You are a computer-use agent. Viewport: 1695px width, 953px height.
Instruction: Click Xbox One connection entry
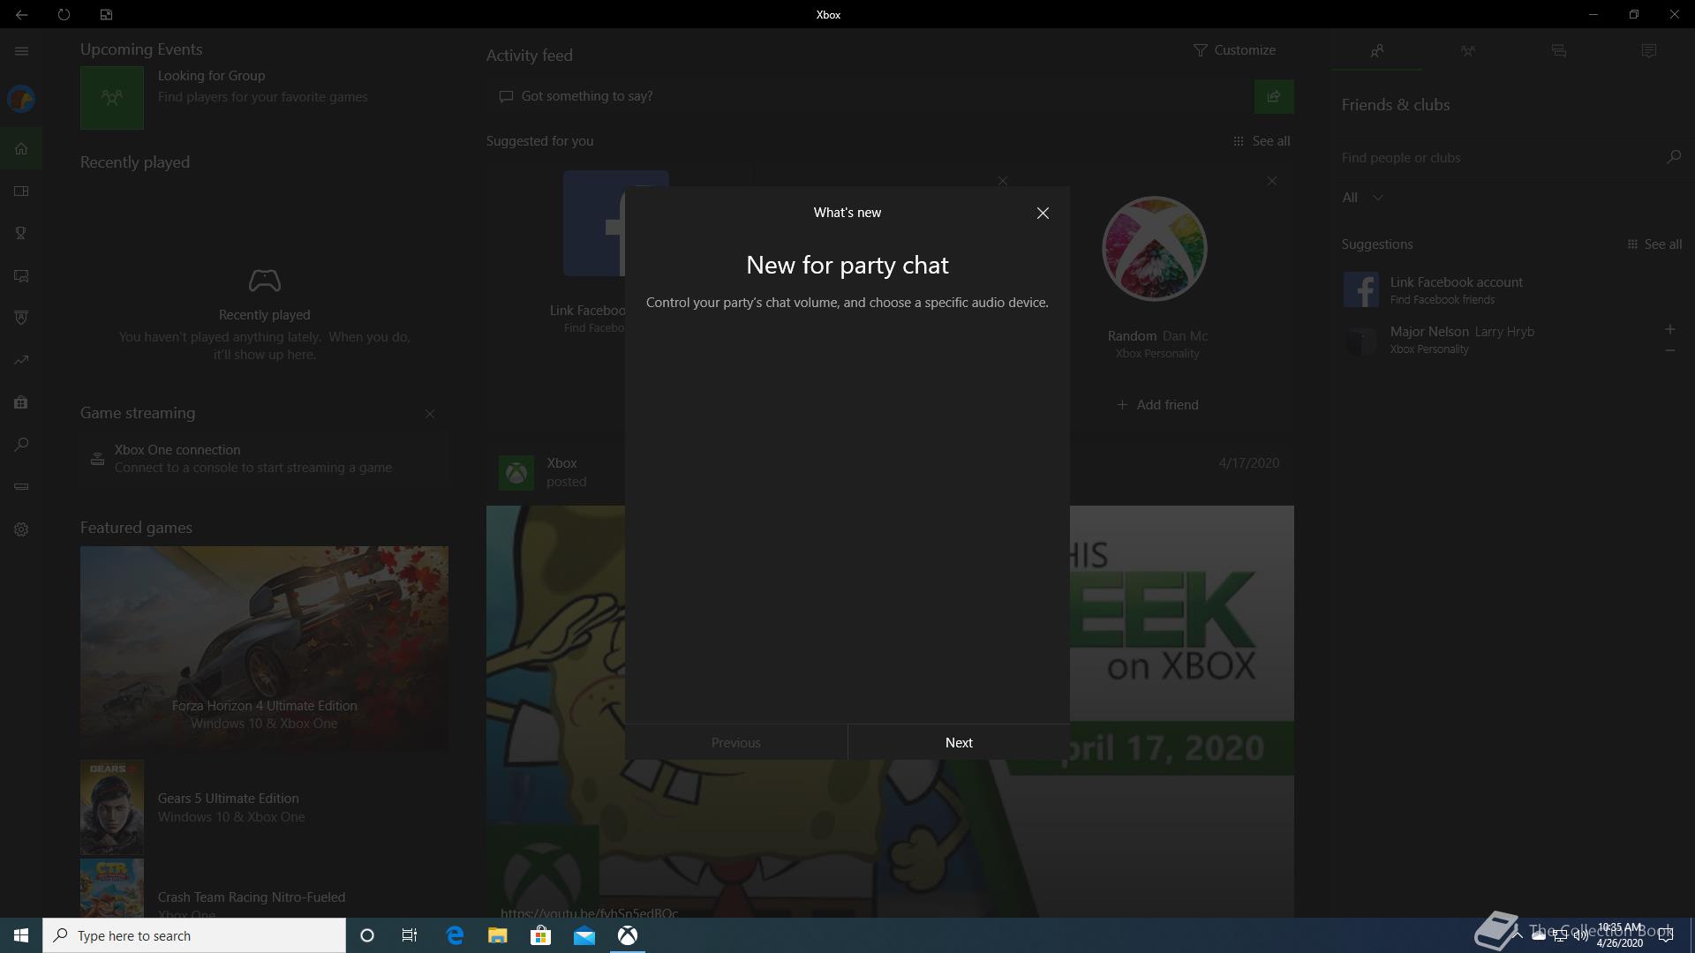[x=264, y=459]
